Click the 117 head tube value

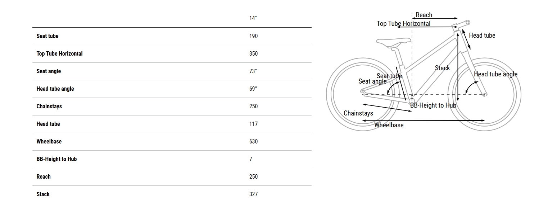pyautogui.click(x=253, y=124)
